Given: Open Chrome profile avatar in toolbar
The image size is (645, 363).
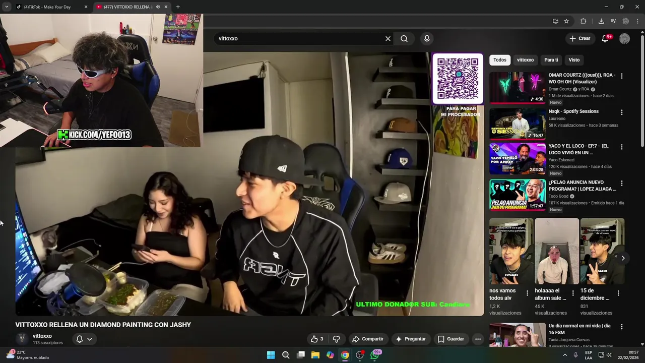Looking at the screenshot, I should [x=626, y=21].
